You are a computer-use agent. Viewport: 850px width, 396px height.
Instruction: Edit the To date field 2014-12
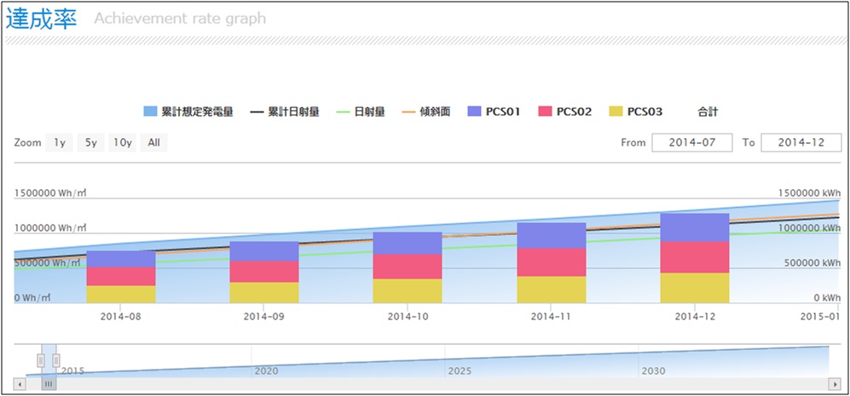pyautogui.click(x=801, y=142)
